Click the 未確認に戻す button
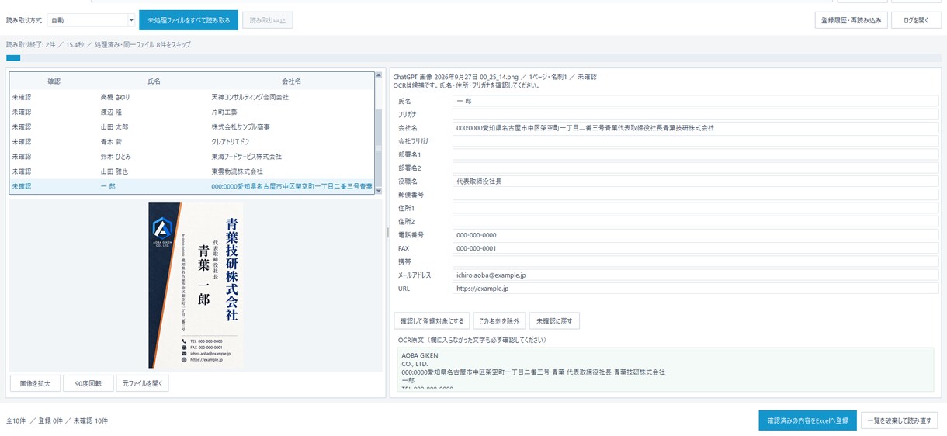 [x=554, y=320]
